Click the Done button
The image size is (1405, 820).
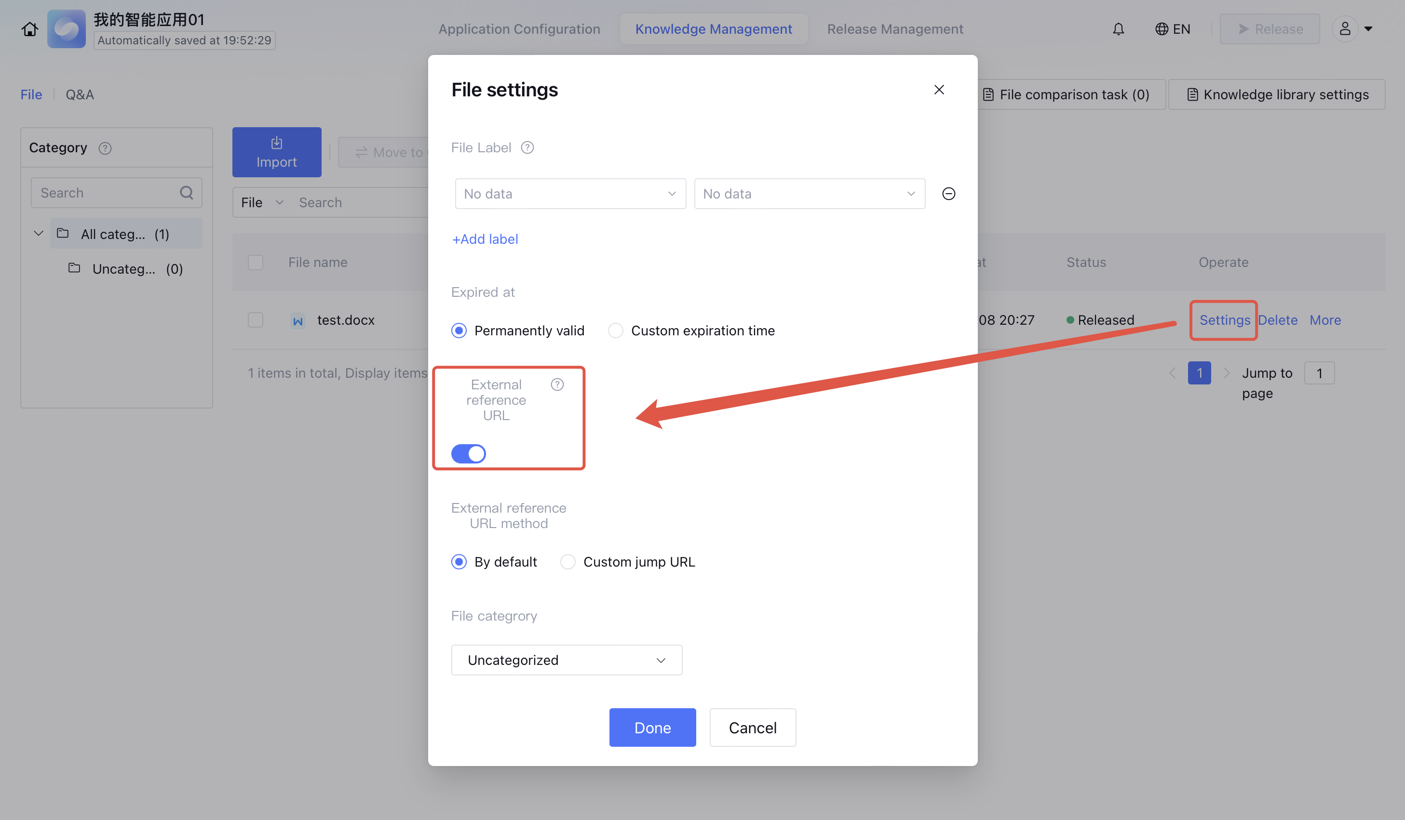(x=652, y=727)
